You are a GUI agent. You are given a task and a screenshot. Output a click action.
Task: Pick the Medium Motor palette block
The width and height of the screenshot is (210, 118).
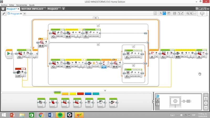41,103
